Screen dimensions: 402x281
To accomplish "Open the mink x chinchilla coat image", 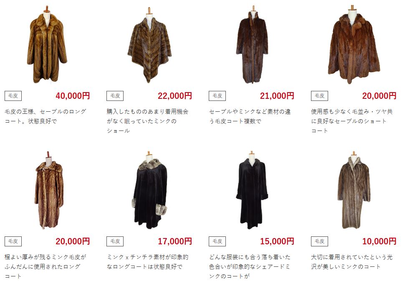I will tap(150, 190).
